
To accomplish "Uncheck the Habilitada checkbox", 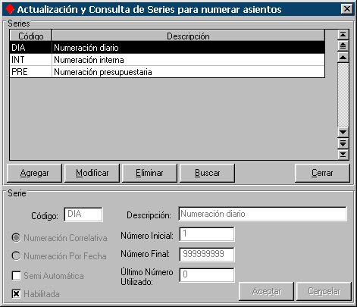I will pos(17,294).
